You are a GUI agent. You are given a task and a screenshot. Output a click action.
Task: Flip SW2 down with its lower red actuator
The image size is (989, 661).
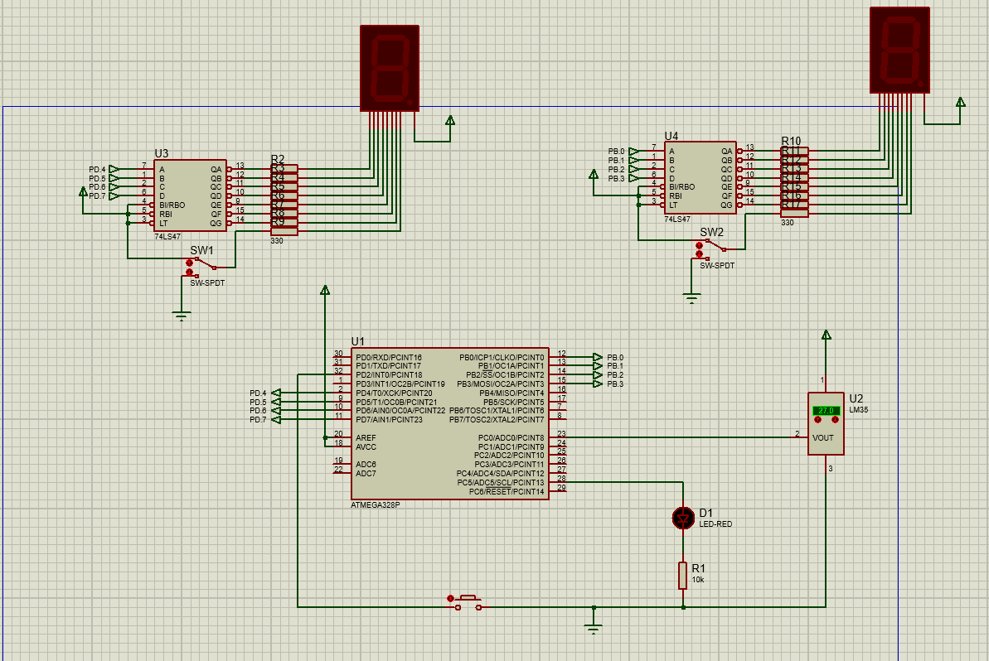(x=699, y=254)
